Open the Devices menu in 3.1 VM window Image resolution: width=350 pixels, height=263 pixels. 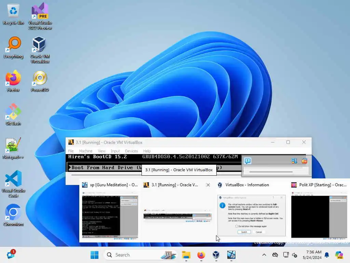coord(132,151)
